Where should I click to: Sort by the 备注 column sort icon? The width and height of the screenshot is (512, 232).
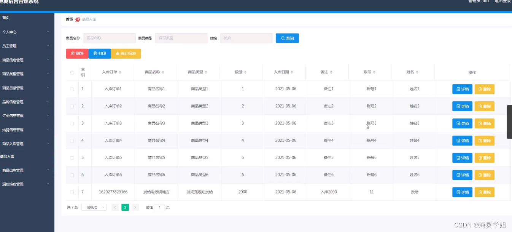(331, 72)
